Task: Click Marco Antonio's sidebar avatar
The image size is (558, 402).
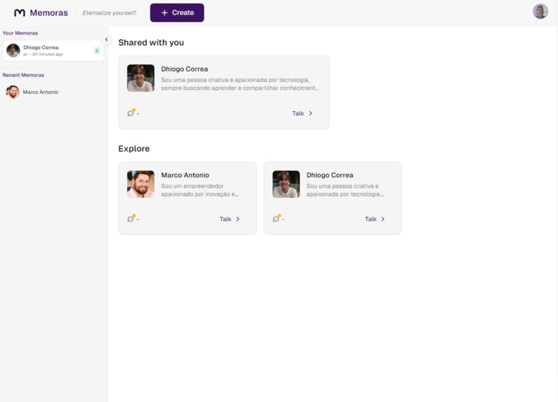Action: coord(13,92)
